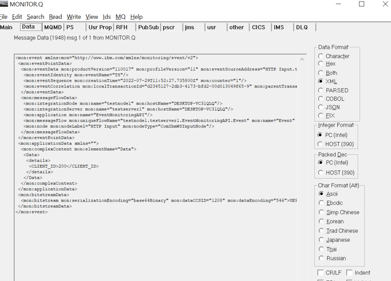Open the MQ menu
Screen dimensions: 391x281
pyautogui.click(x=120, y=17)
